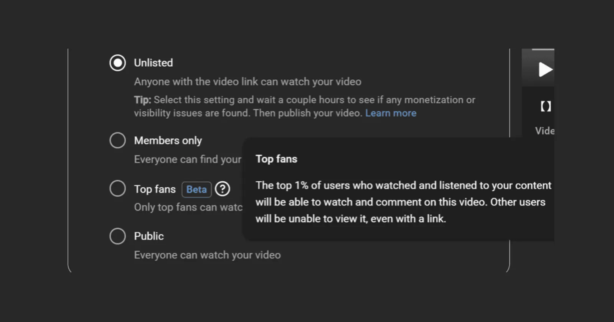Viewport: 614px width, 322px height.
Task: Click the tooltip body text about top 1%
Action: [403, 202]
